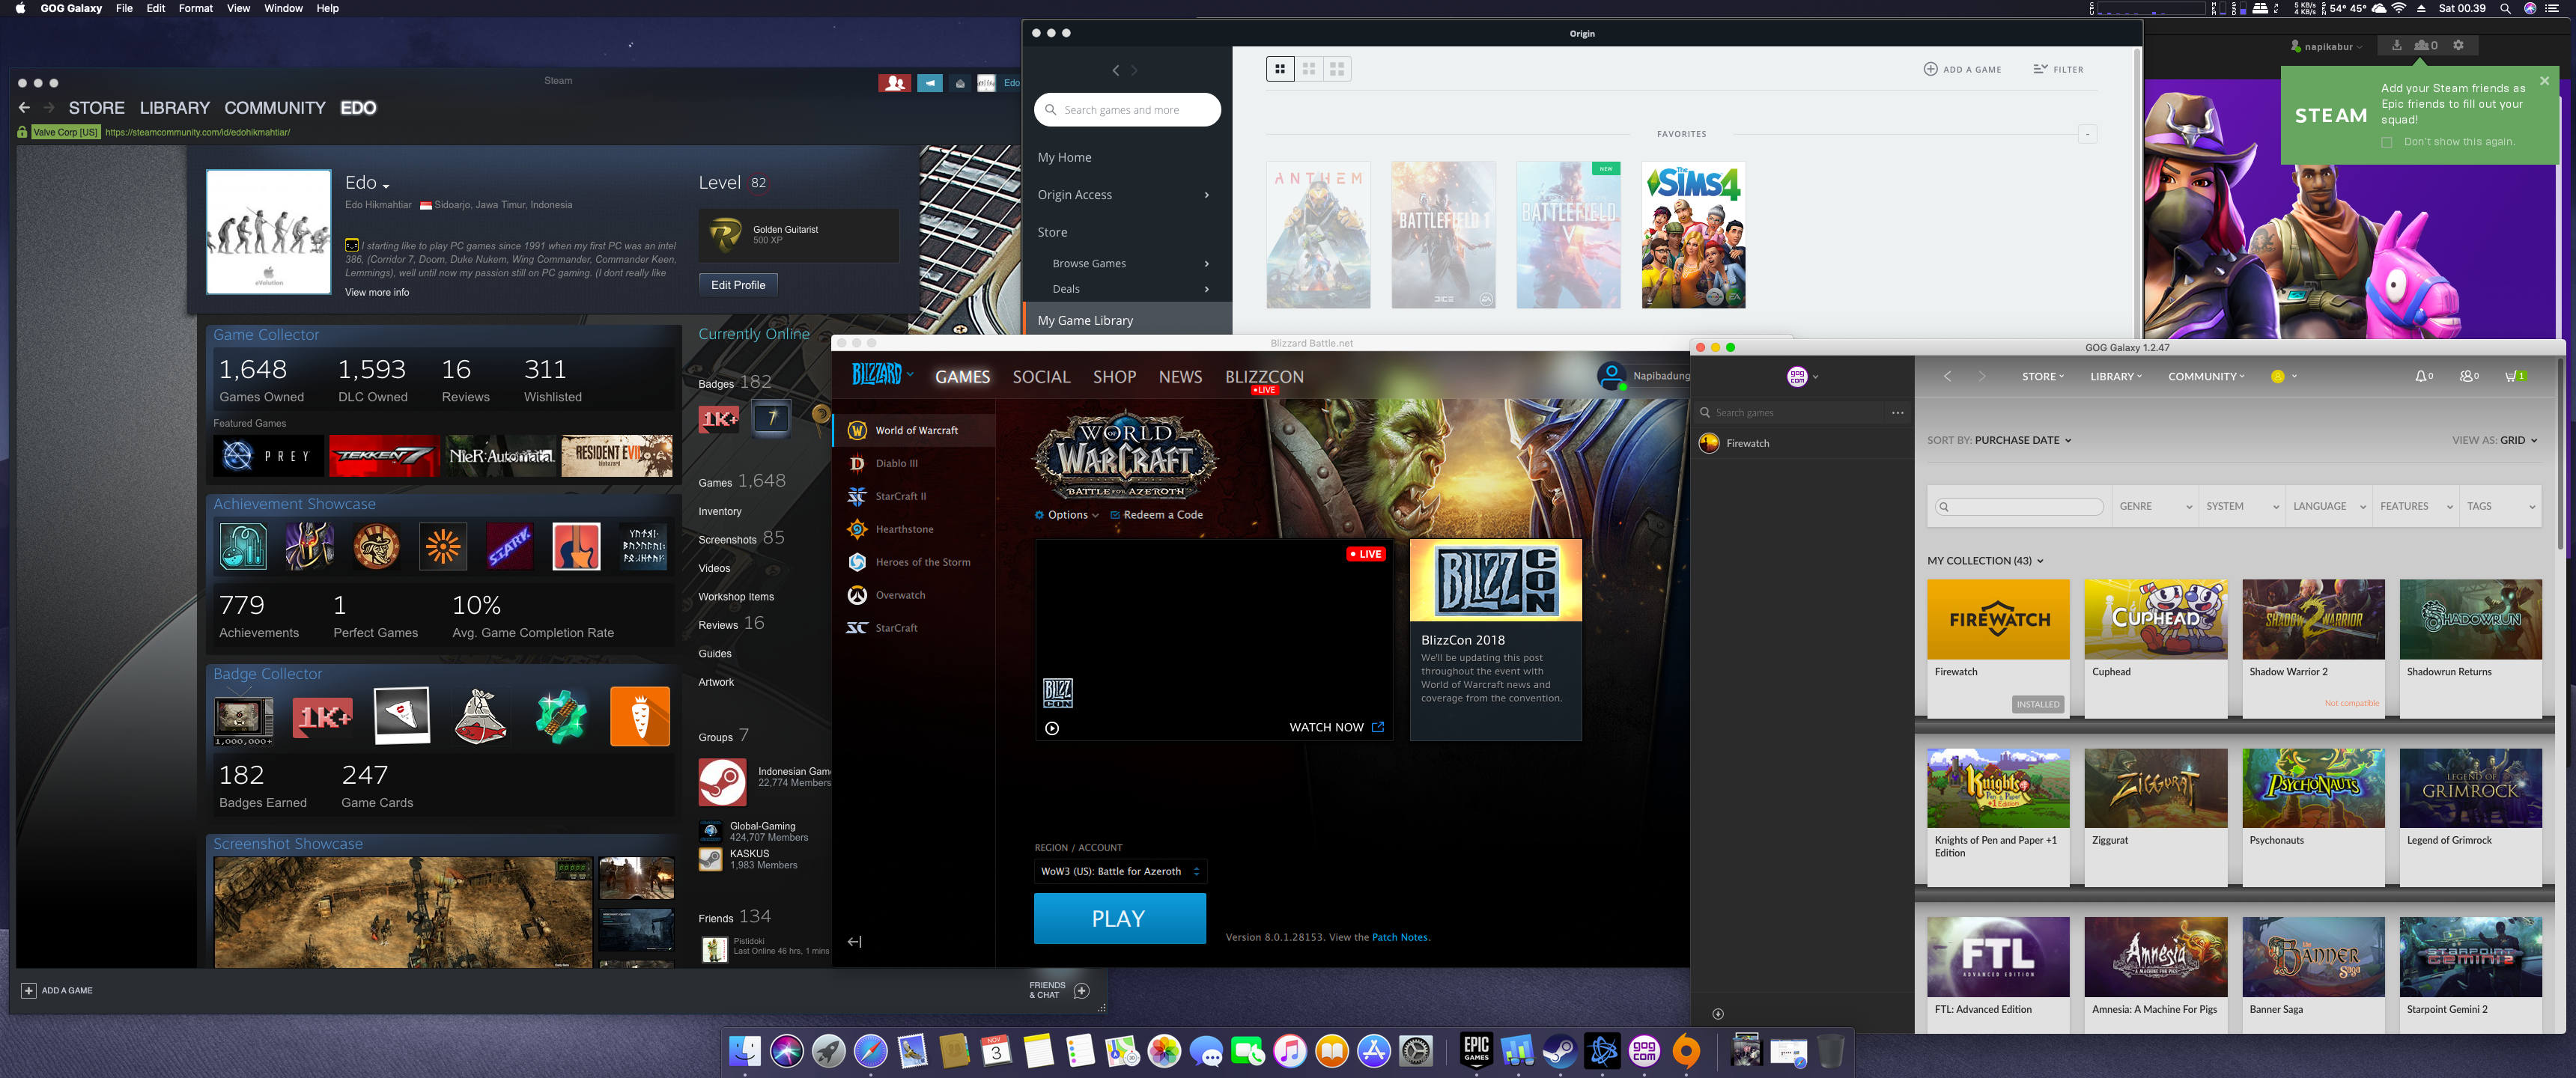The image size is (2576, 1078).
Task: Switch to Battle.net SHOP tab
Action: click(1114, 377)
